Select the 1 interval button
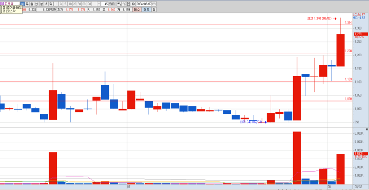Viewport: 369px width, 190px height. [56, 4]
